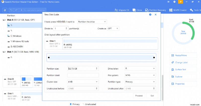Click the undo arrow in the toolbar
The width and height of the screenshot is (201, 106).
tap(11, 10)
